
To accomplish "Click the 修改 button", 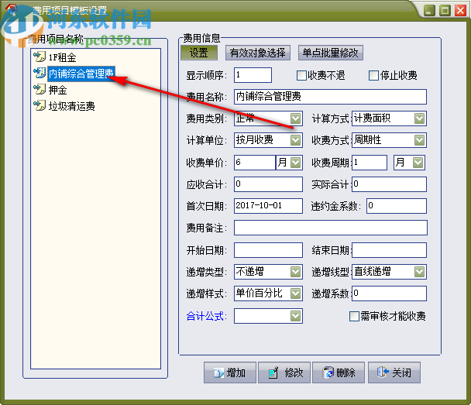I will [x=284, y=372].
